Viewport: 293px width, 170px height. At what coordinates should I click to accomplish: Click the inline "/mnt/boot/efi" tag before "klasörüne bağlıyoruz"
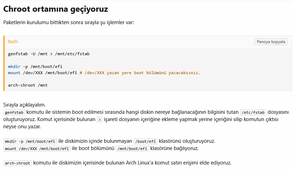click(132, 149)
